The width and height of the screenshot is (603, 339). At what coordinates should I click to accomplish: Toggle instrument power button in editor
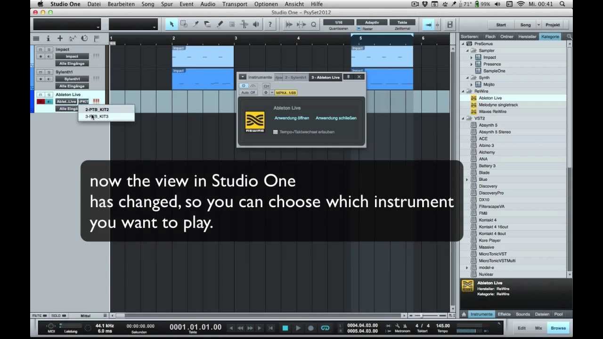click(244, 86)
